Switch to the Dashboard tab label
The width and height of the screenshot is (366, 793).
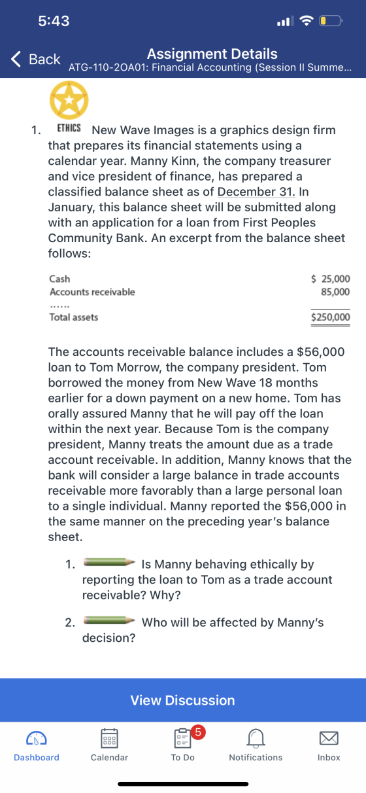point(37,758)
